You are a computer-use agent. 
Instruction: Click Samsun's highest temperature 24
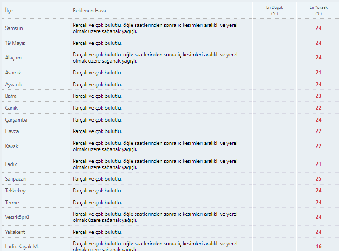pos(318,28)
